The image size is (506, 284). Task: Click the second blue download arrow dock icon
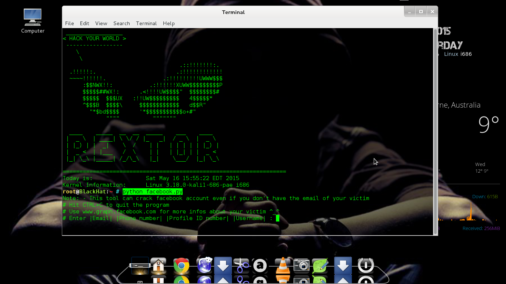(x=343, y=265)
